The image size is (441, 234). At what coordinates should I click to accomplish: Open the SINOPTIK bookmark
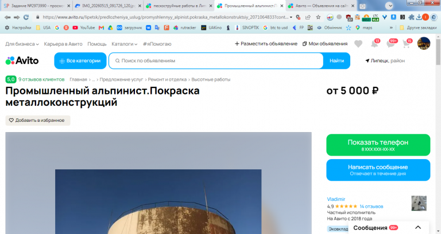(x=247, y=27)
